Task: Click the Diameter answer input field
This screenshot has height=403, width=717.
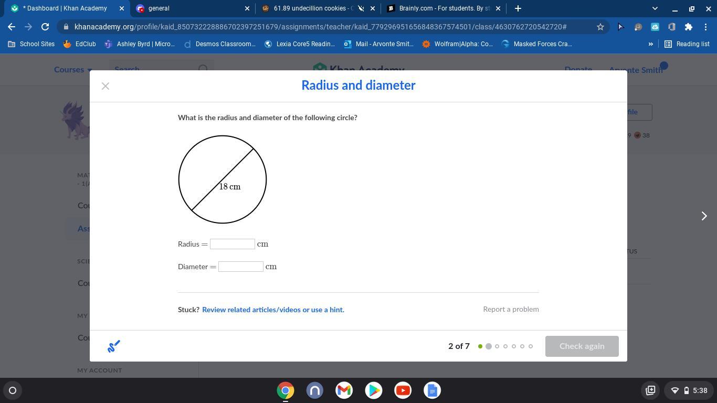Action: click(x=241, y=267)
